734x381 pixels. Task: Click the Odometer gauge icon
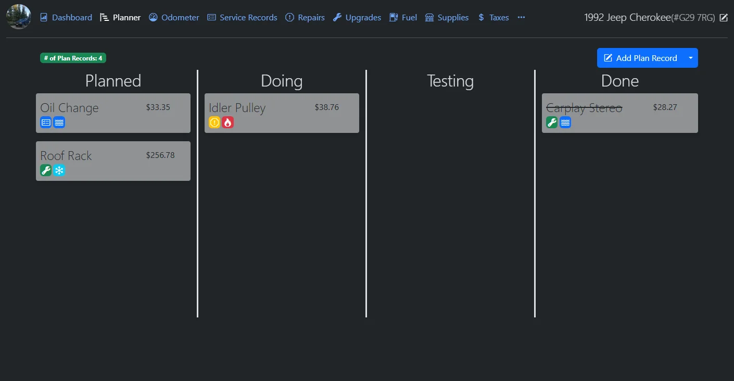153,17
